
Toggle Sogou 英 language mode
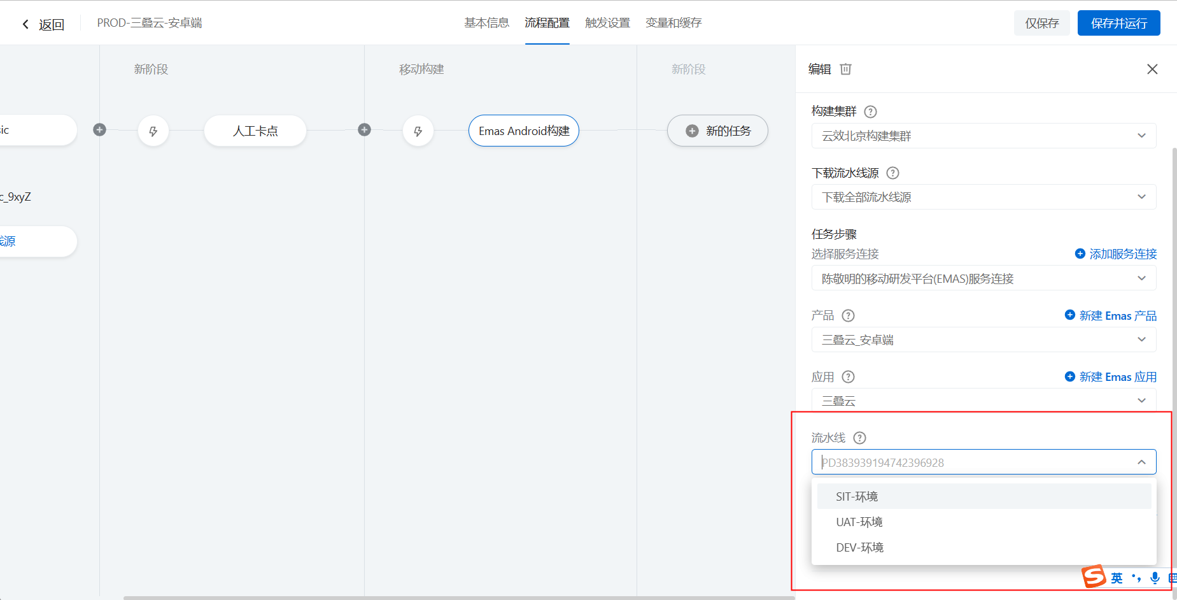point(1117,578)
